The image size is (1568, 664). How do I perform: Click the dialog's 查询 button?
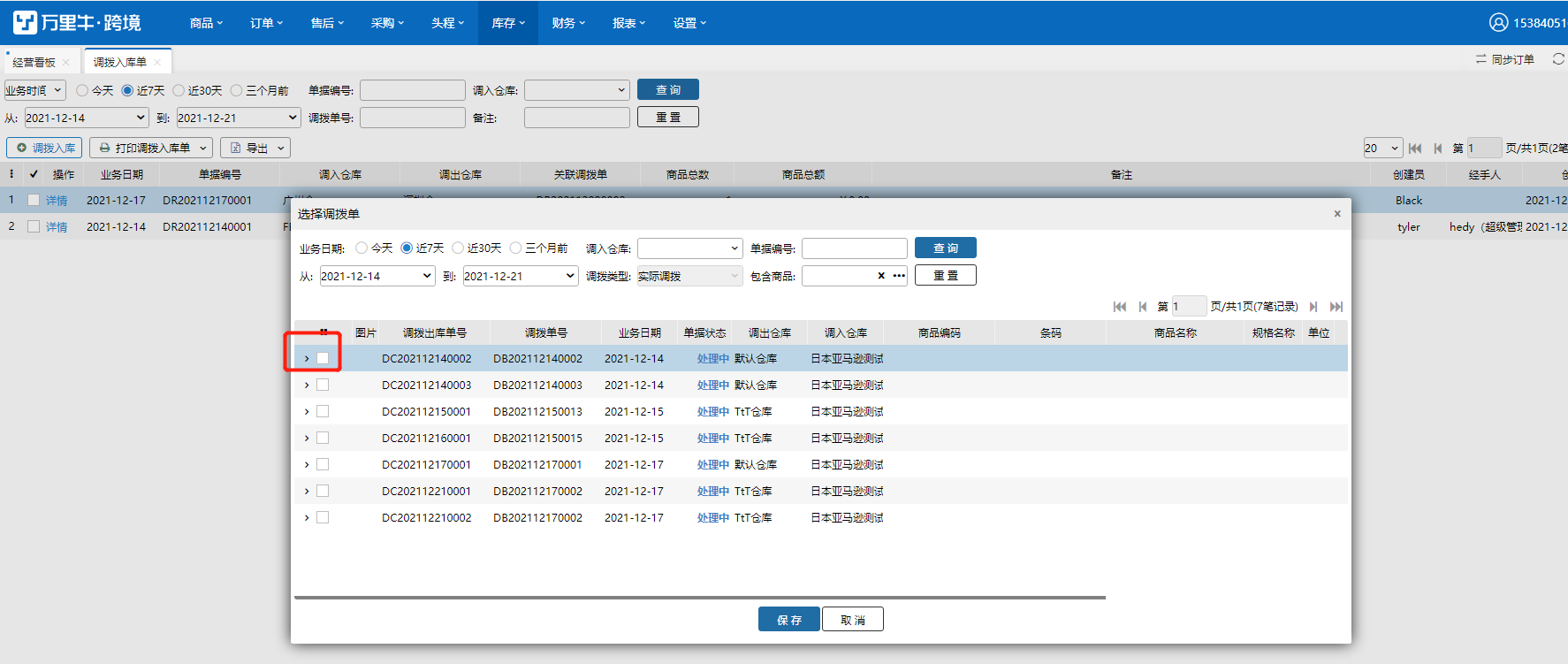pos(946,248)
